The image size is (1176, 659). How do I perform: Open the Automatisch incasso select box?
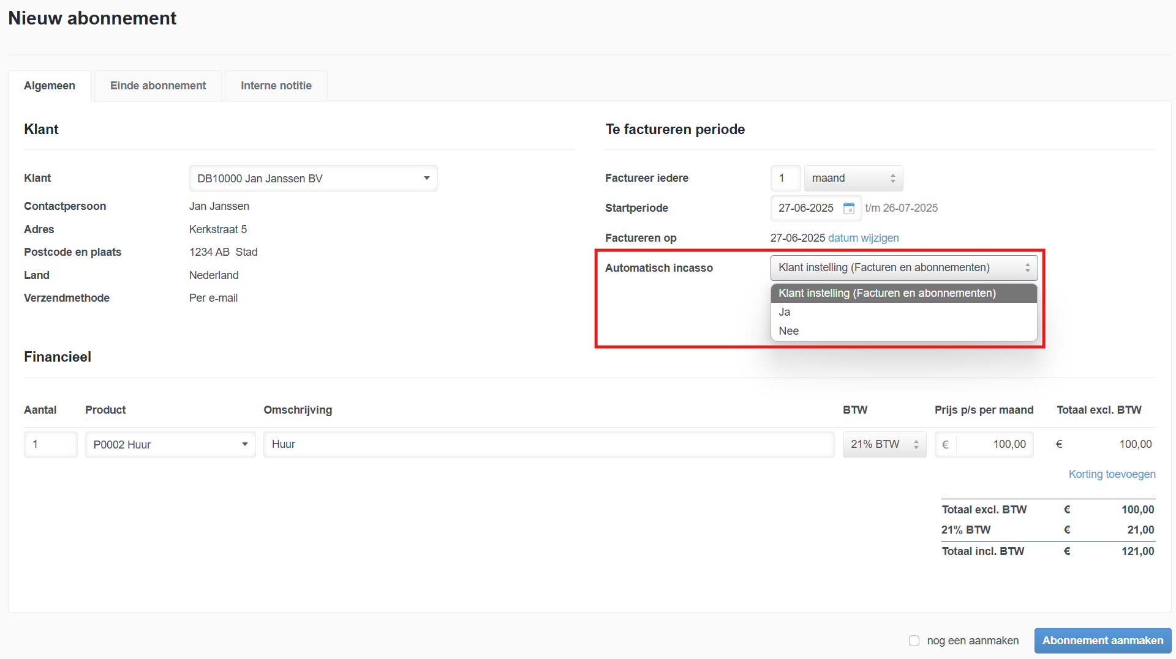(903, 268)
